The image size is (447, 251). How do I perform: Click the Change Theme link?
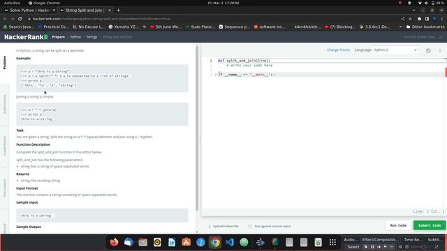point(338,50)
